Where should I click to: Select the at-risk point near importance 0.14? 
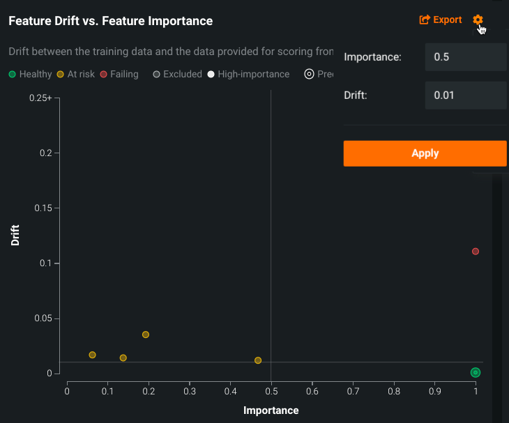[x=123, y=357]
